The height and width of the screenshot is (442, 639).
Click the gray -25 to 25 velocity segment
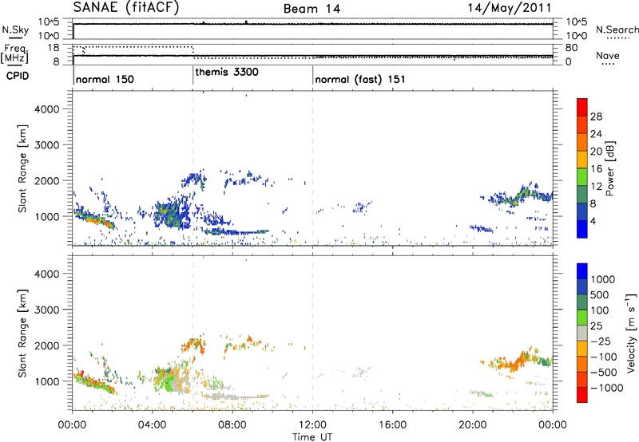[x=582, y=333]
